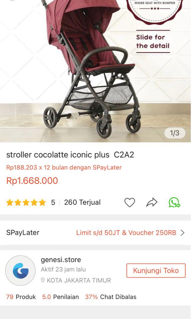This screenshot has height=319, width=191.
Task: Tap the 260 Terjual sold count
Action: tap(83, 202)
